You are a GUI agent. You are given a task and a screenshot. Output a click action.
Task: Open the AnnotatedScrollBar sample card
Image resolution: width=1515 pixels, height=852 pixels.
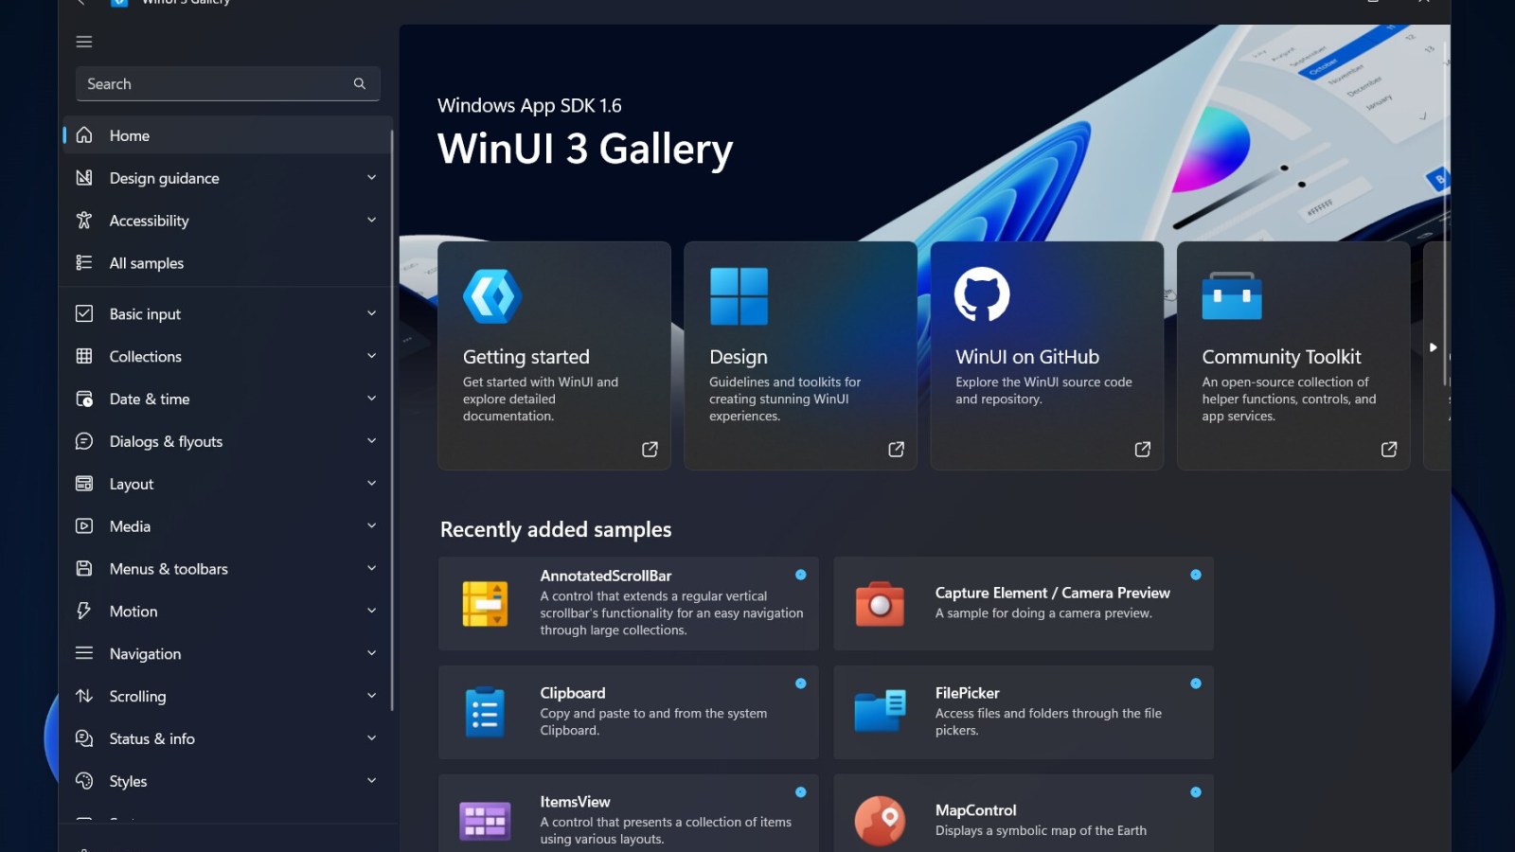coord(628,603)
